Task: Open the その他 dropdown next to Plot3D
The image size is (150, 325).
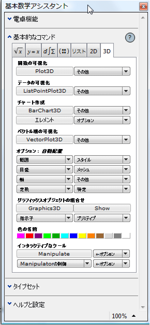Action: (x=102, y=71)
